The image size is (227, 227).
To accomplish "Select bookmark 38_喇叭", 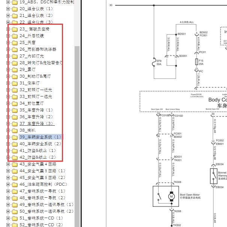I will point(27,130).
